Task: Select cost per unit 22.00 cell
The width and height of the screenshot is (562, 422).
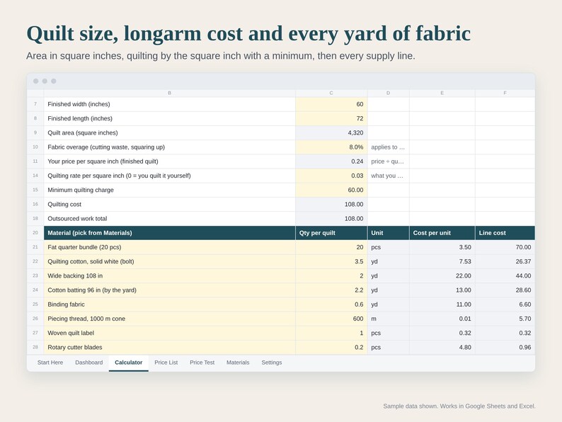Action: [442, 276]
